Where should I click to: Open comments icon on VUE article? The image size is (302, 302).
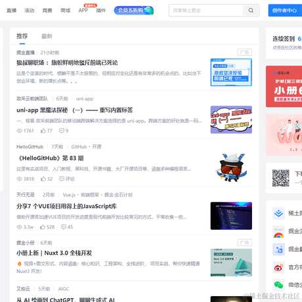(x=64, y=226)
